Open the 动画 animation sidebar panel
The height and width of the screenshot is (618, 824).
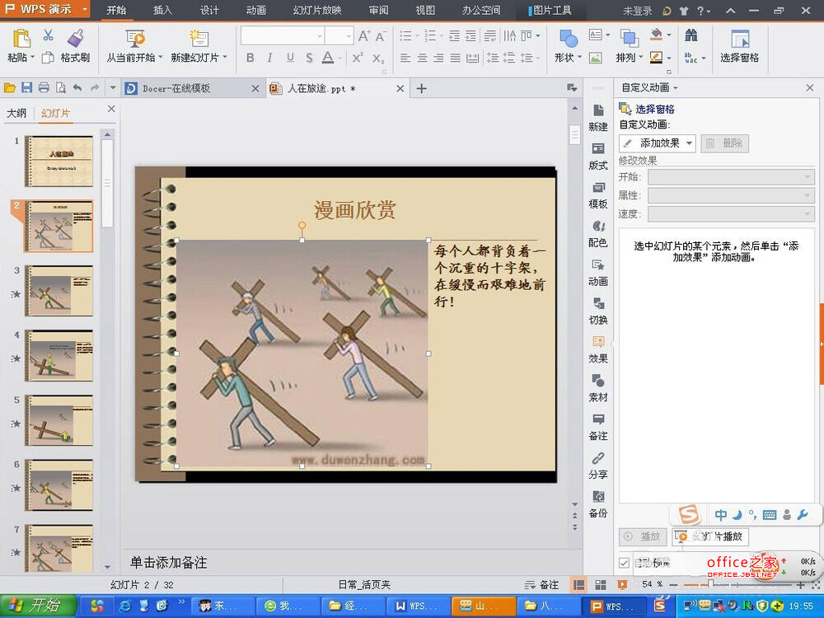pos(598,271)
